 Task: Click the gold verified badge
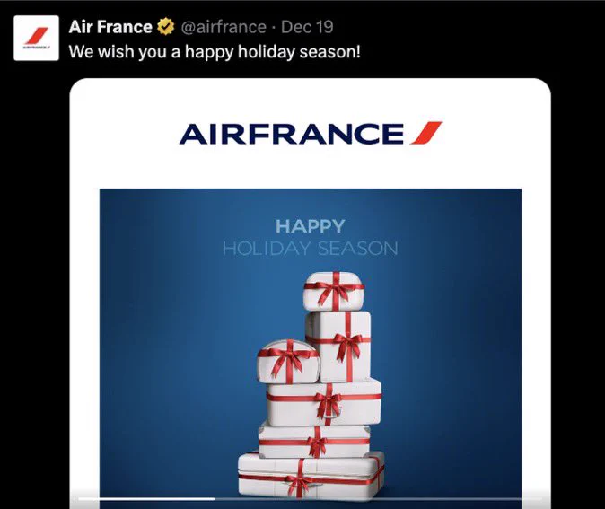(165, 27)
